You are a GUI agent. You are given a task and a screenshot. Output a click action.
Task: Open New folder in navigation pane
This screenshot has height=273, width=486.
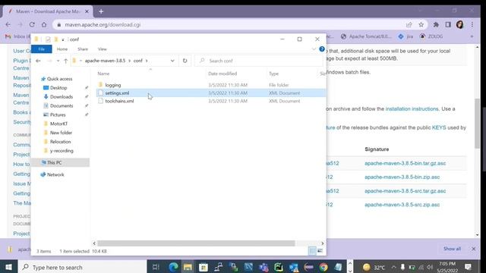point(61,133)
